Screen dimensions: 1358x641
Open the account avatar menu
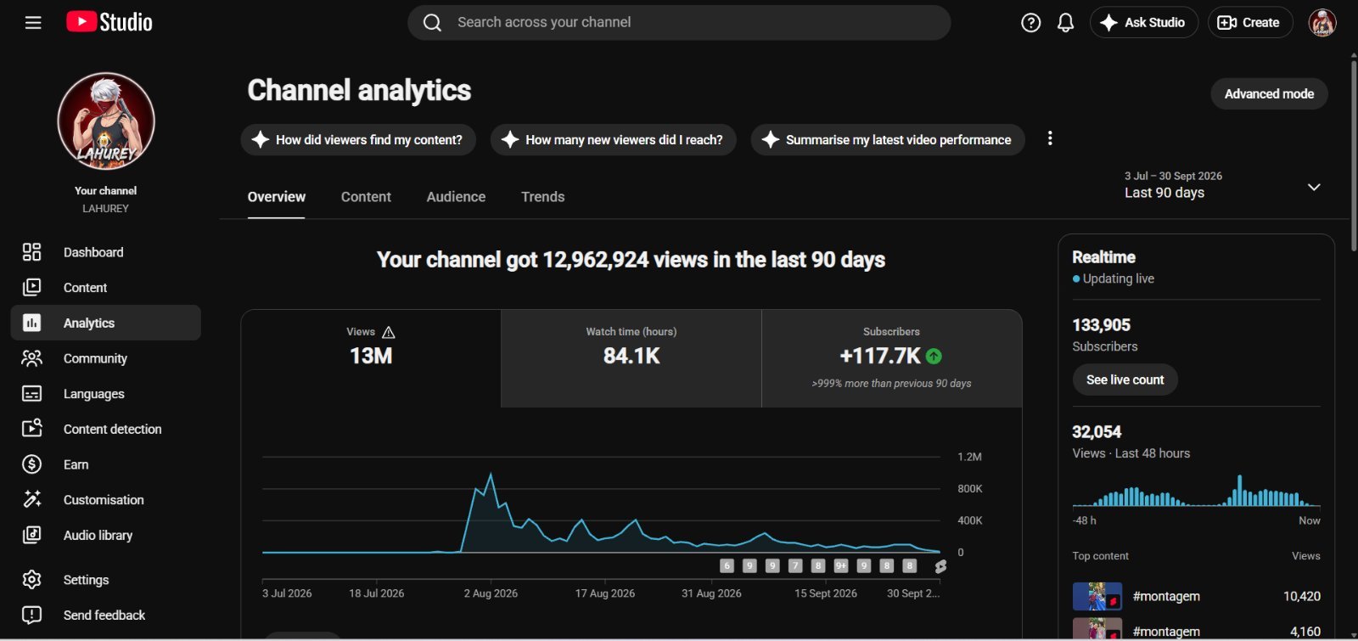(1322, 23)
